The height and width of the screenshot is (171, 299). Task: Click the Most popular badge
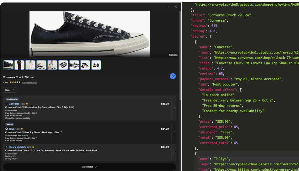click(12, 99)
